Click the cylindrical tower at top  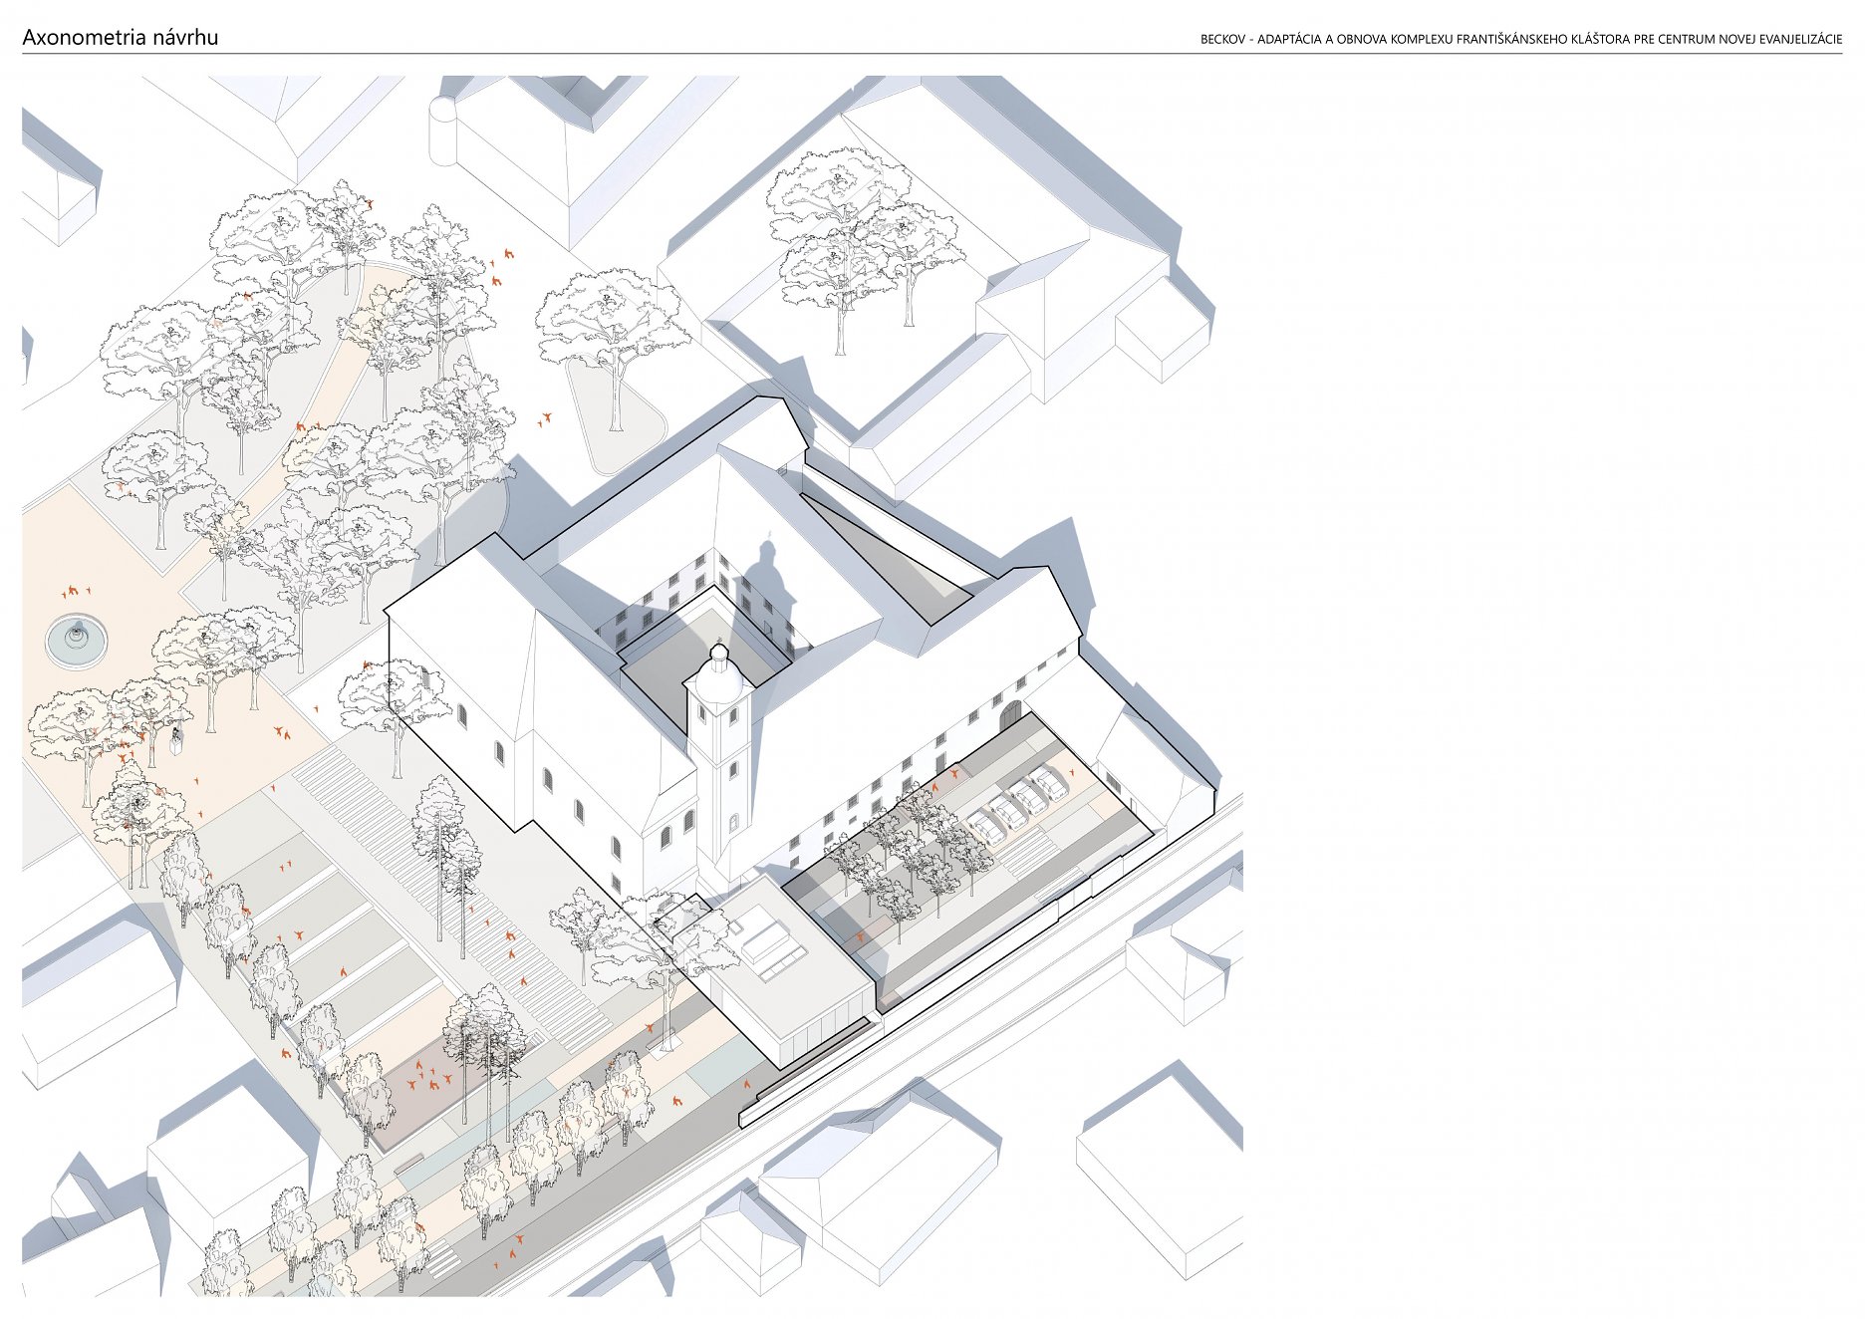pos(442,130)
